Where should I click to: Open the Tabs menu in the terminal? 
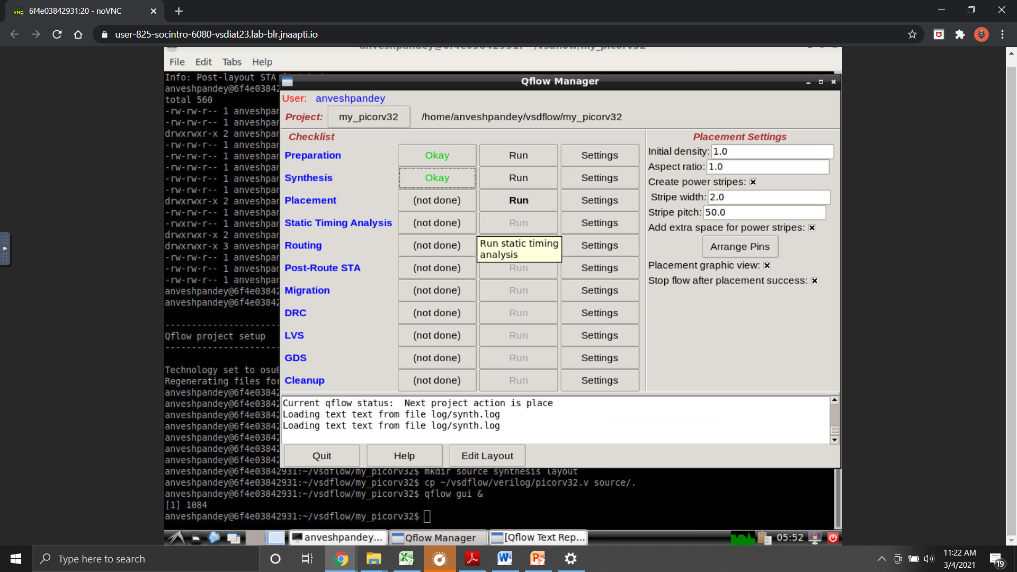(x=231, y=62)
